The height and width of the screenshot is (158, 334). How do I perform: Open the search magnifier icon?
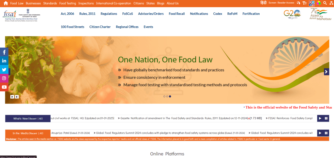(x=325, y=3)
